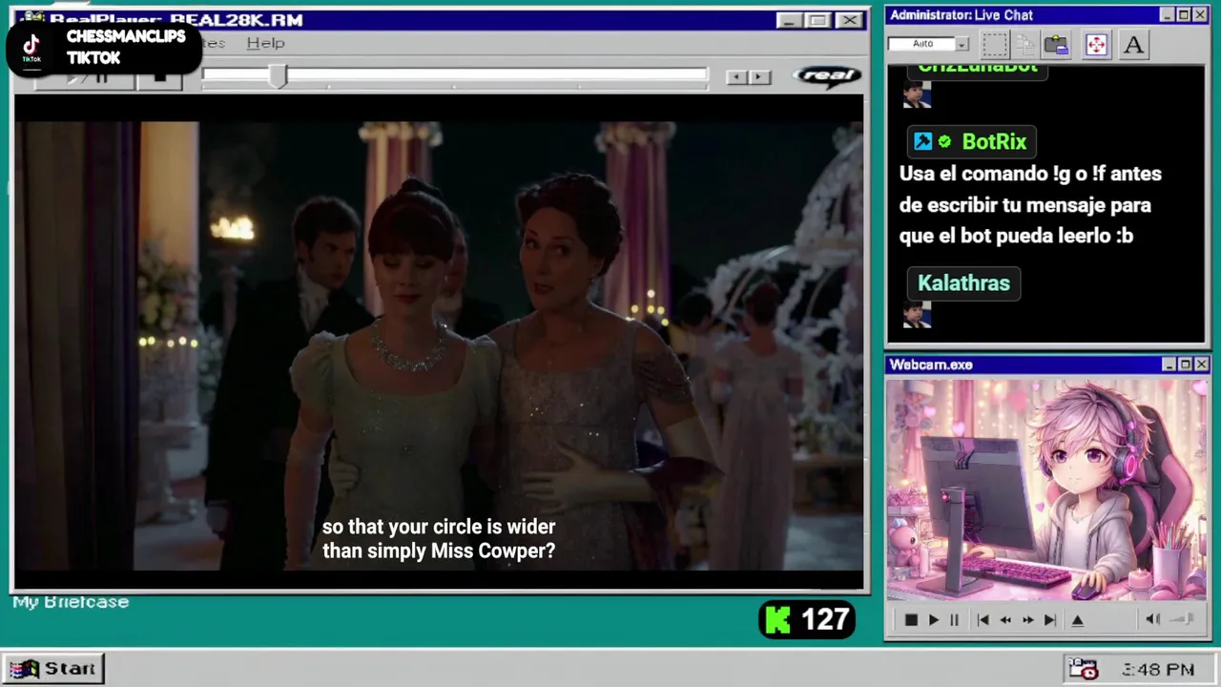Click BotRix's verified badge icon
This screenshot has height=687, width=1221.
tap(944, 142)
